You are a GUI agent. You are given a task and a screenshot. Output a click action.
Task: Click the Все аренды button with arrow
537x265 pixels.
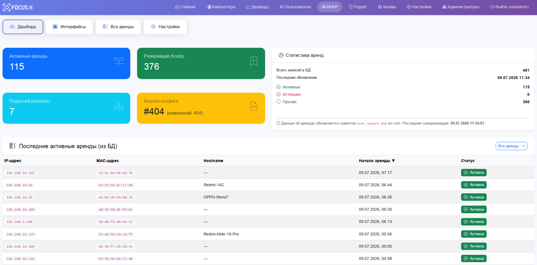pyautogui.click(x=511, y=146)
